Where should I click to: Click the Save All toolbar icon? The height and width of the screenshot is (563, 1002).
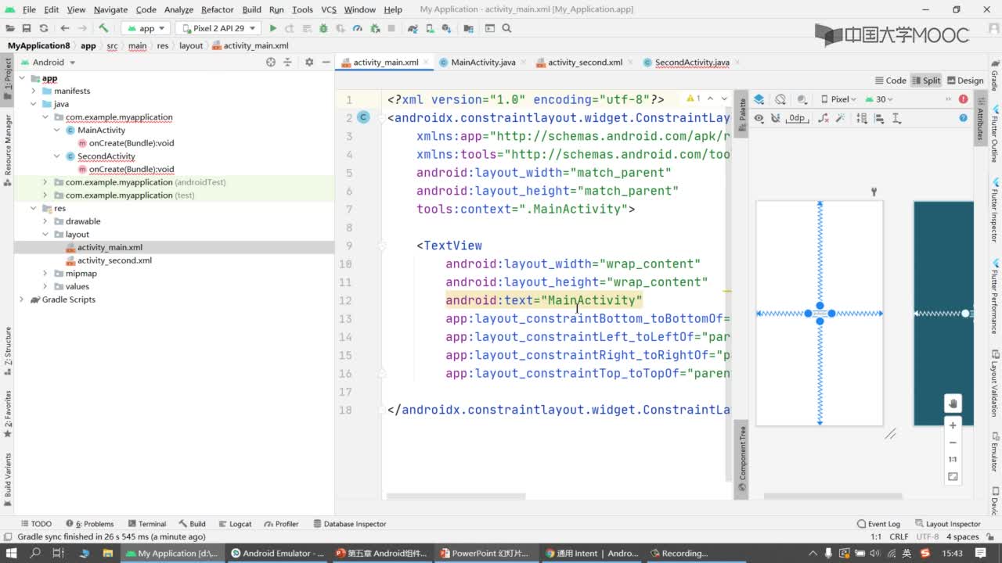coord(27,28)
